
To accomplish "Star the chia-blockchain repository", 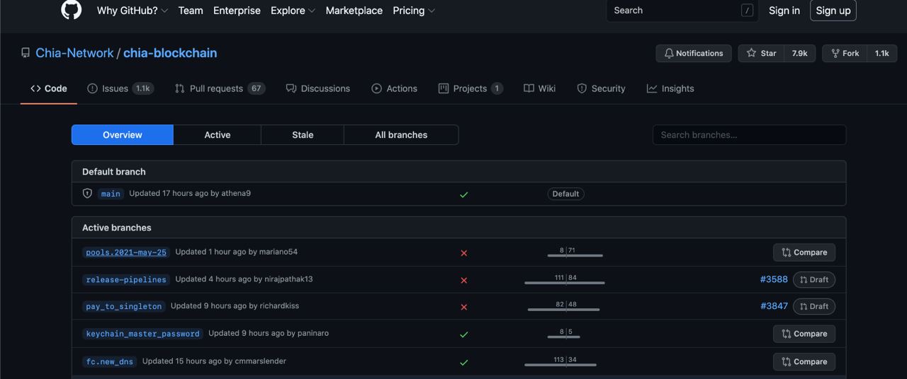I will coord(762,53).
